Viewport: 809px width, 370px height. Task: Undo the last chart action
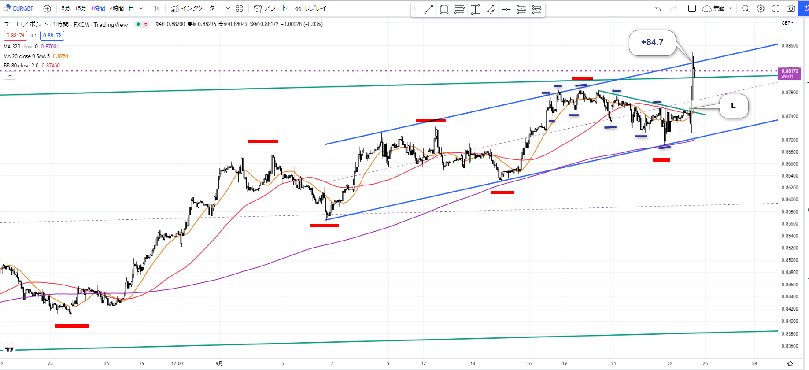click(658, 8)
